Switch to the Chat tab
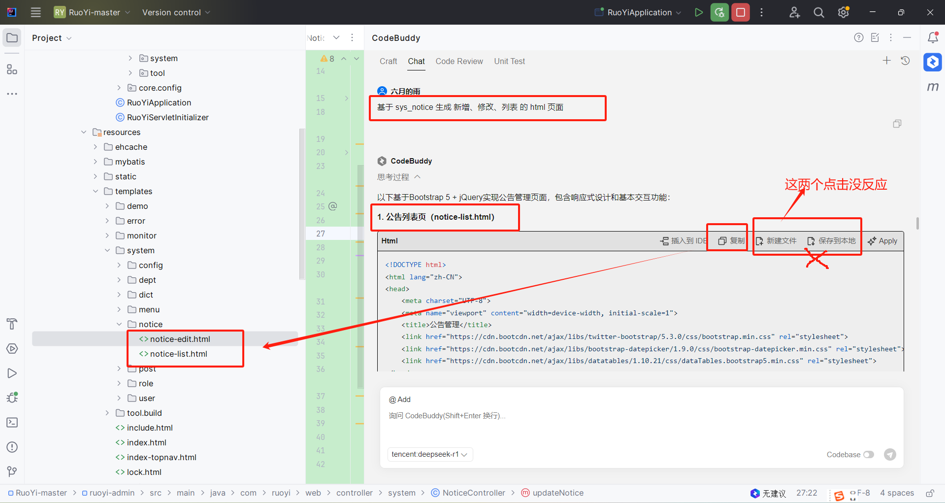 (x=416, y=61)
